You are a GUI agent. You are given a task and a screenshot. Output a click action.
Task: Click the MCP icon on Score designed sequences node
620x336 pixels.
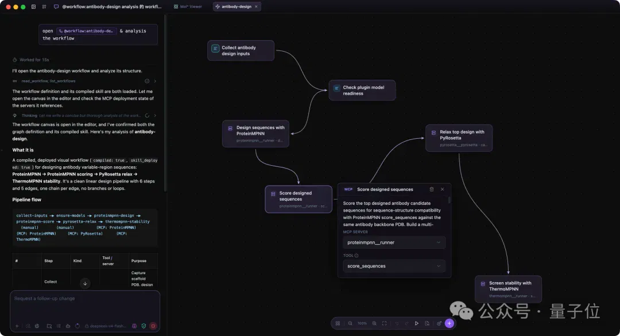[273, 194]
